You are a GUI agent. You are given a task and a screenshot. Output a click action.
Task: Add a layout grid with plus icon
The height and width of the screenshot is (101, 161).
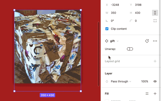155,61
